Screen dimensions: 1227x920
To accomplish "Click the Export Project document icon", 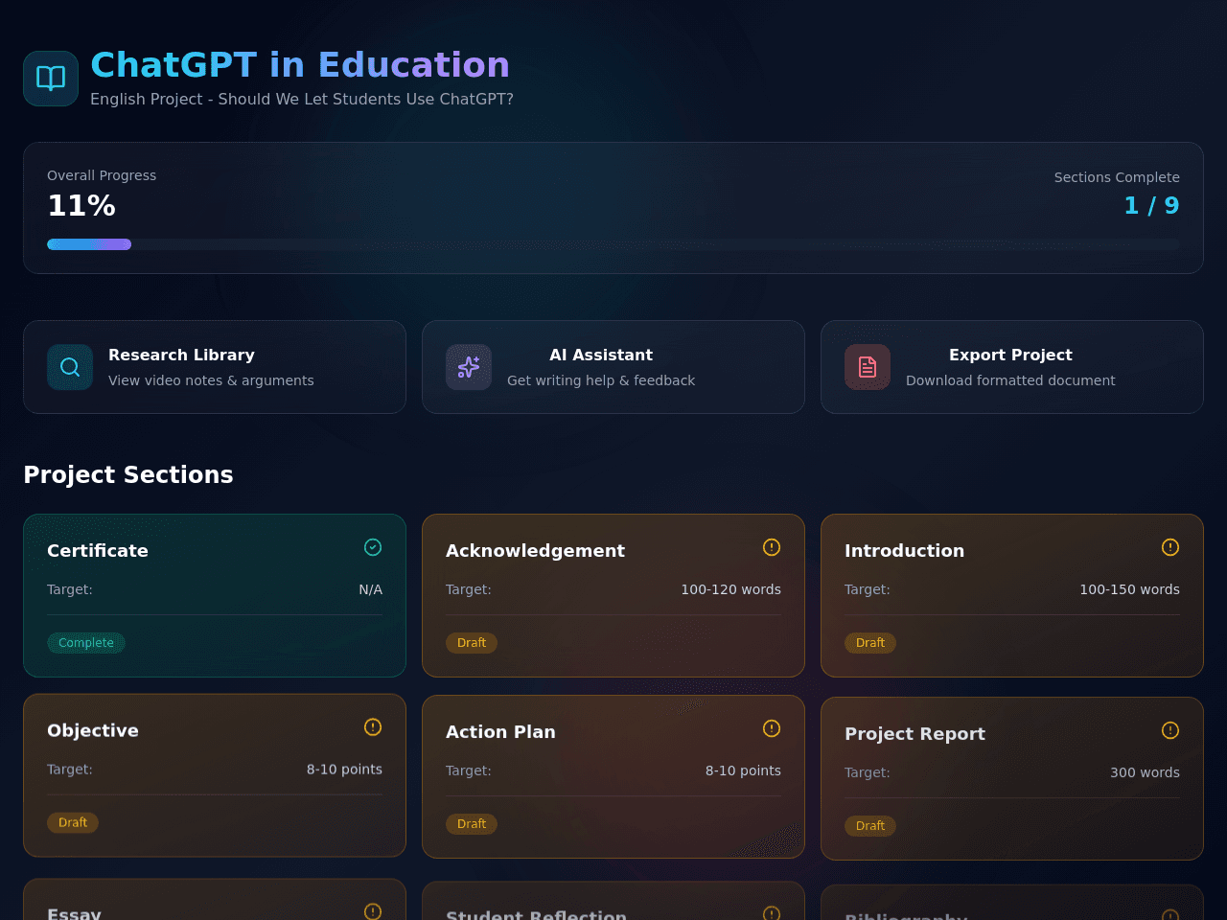I will pos(868,367).
